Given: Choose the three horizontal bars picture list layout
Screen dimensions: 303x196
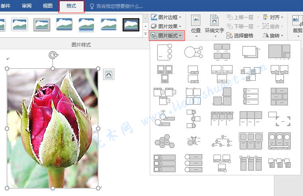Looking at the screenshot, I should click(x=165, y=163).
